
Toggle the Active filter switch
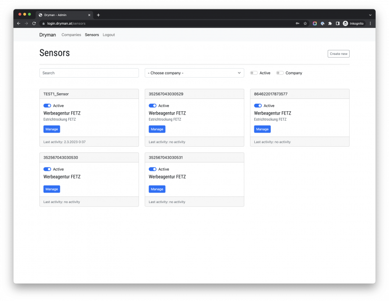254,73
